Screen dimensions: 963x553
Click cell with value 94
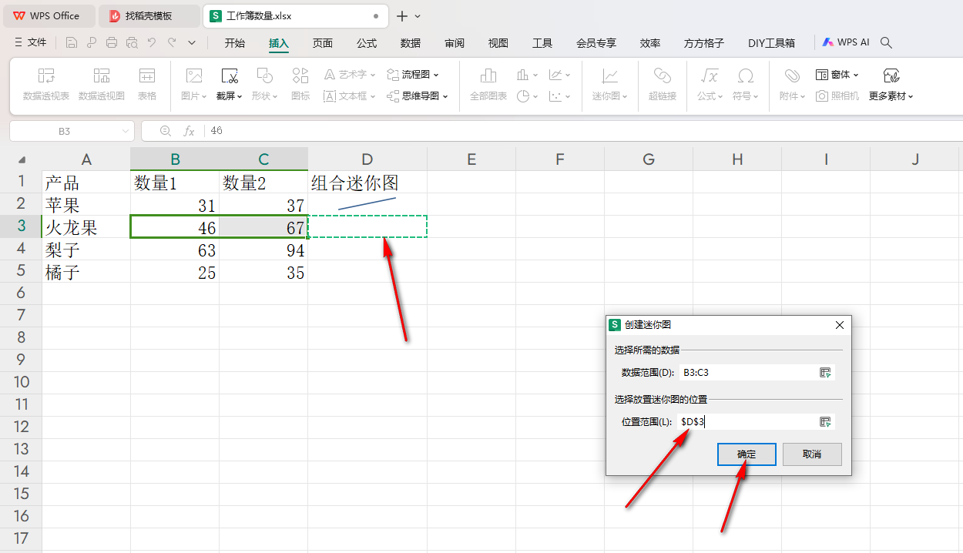[263, 250]
